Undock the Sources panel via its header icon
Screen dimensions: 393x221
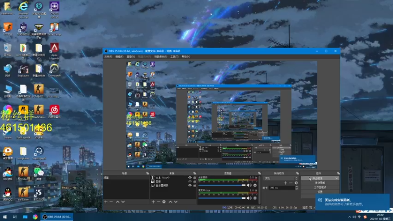[195, 173]
